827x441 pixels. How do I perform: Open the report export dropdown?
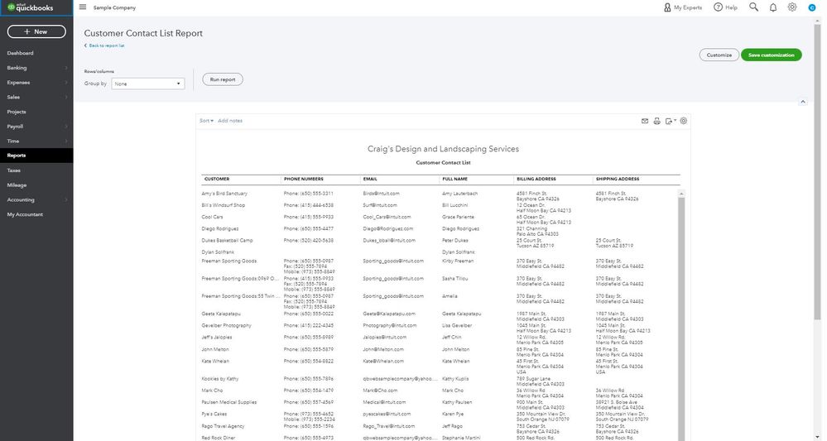(671, 121)
